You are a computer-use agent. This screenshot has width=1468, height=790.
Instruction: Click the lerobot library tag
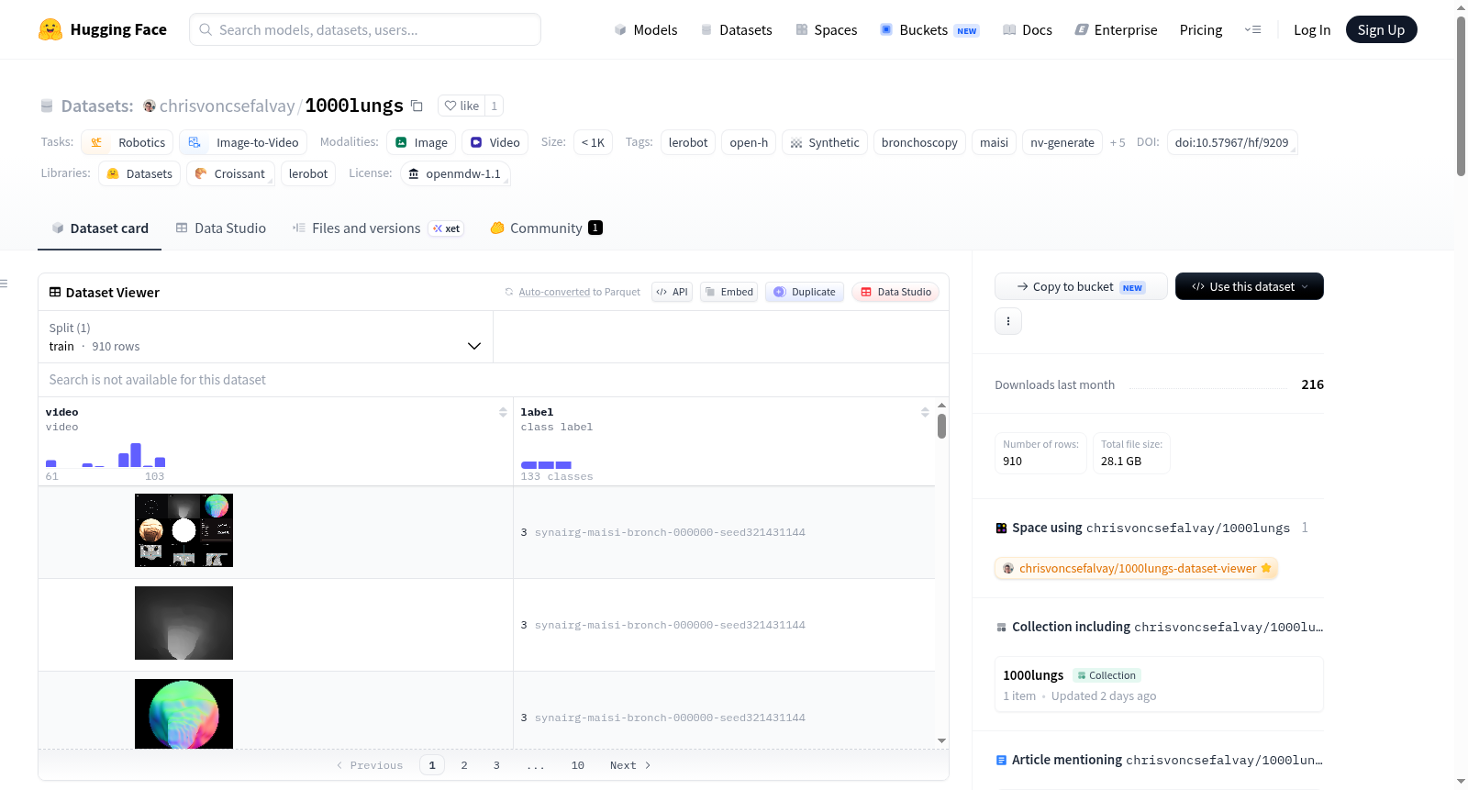point(308,173)
